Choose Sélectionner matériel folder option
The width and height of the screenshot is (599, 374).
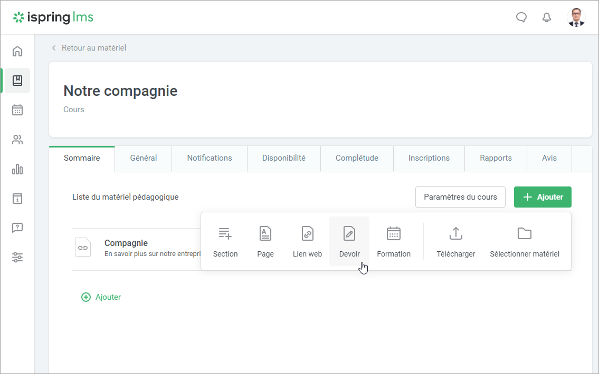coord(524,241)
